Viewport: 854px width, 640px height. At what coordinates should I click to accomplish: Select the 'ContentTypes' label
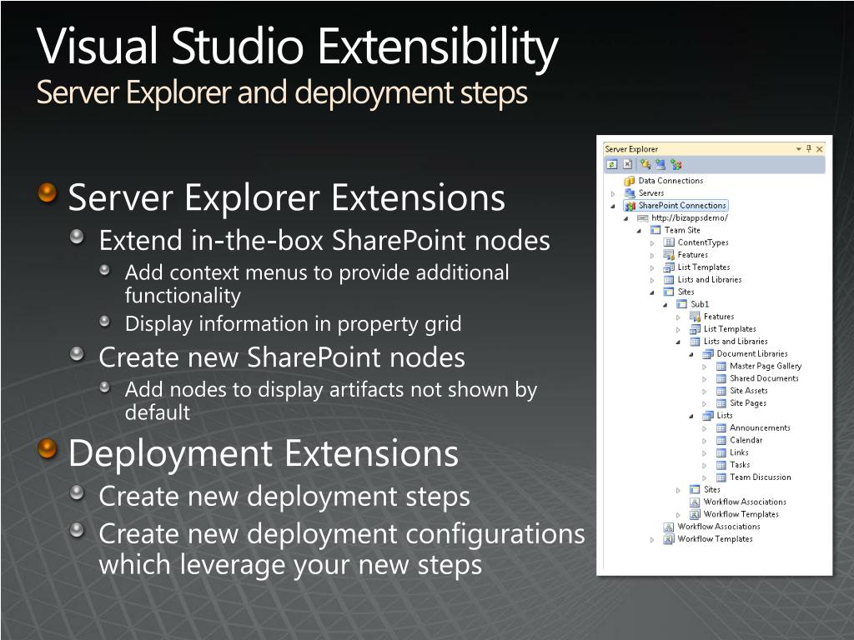[703, 242]
